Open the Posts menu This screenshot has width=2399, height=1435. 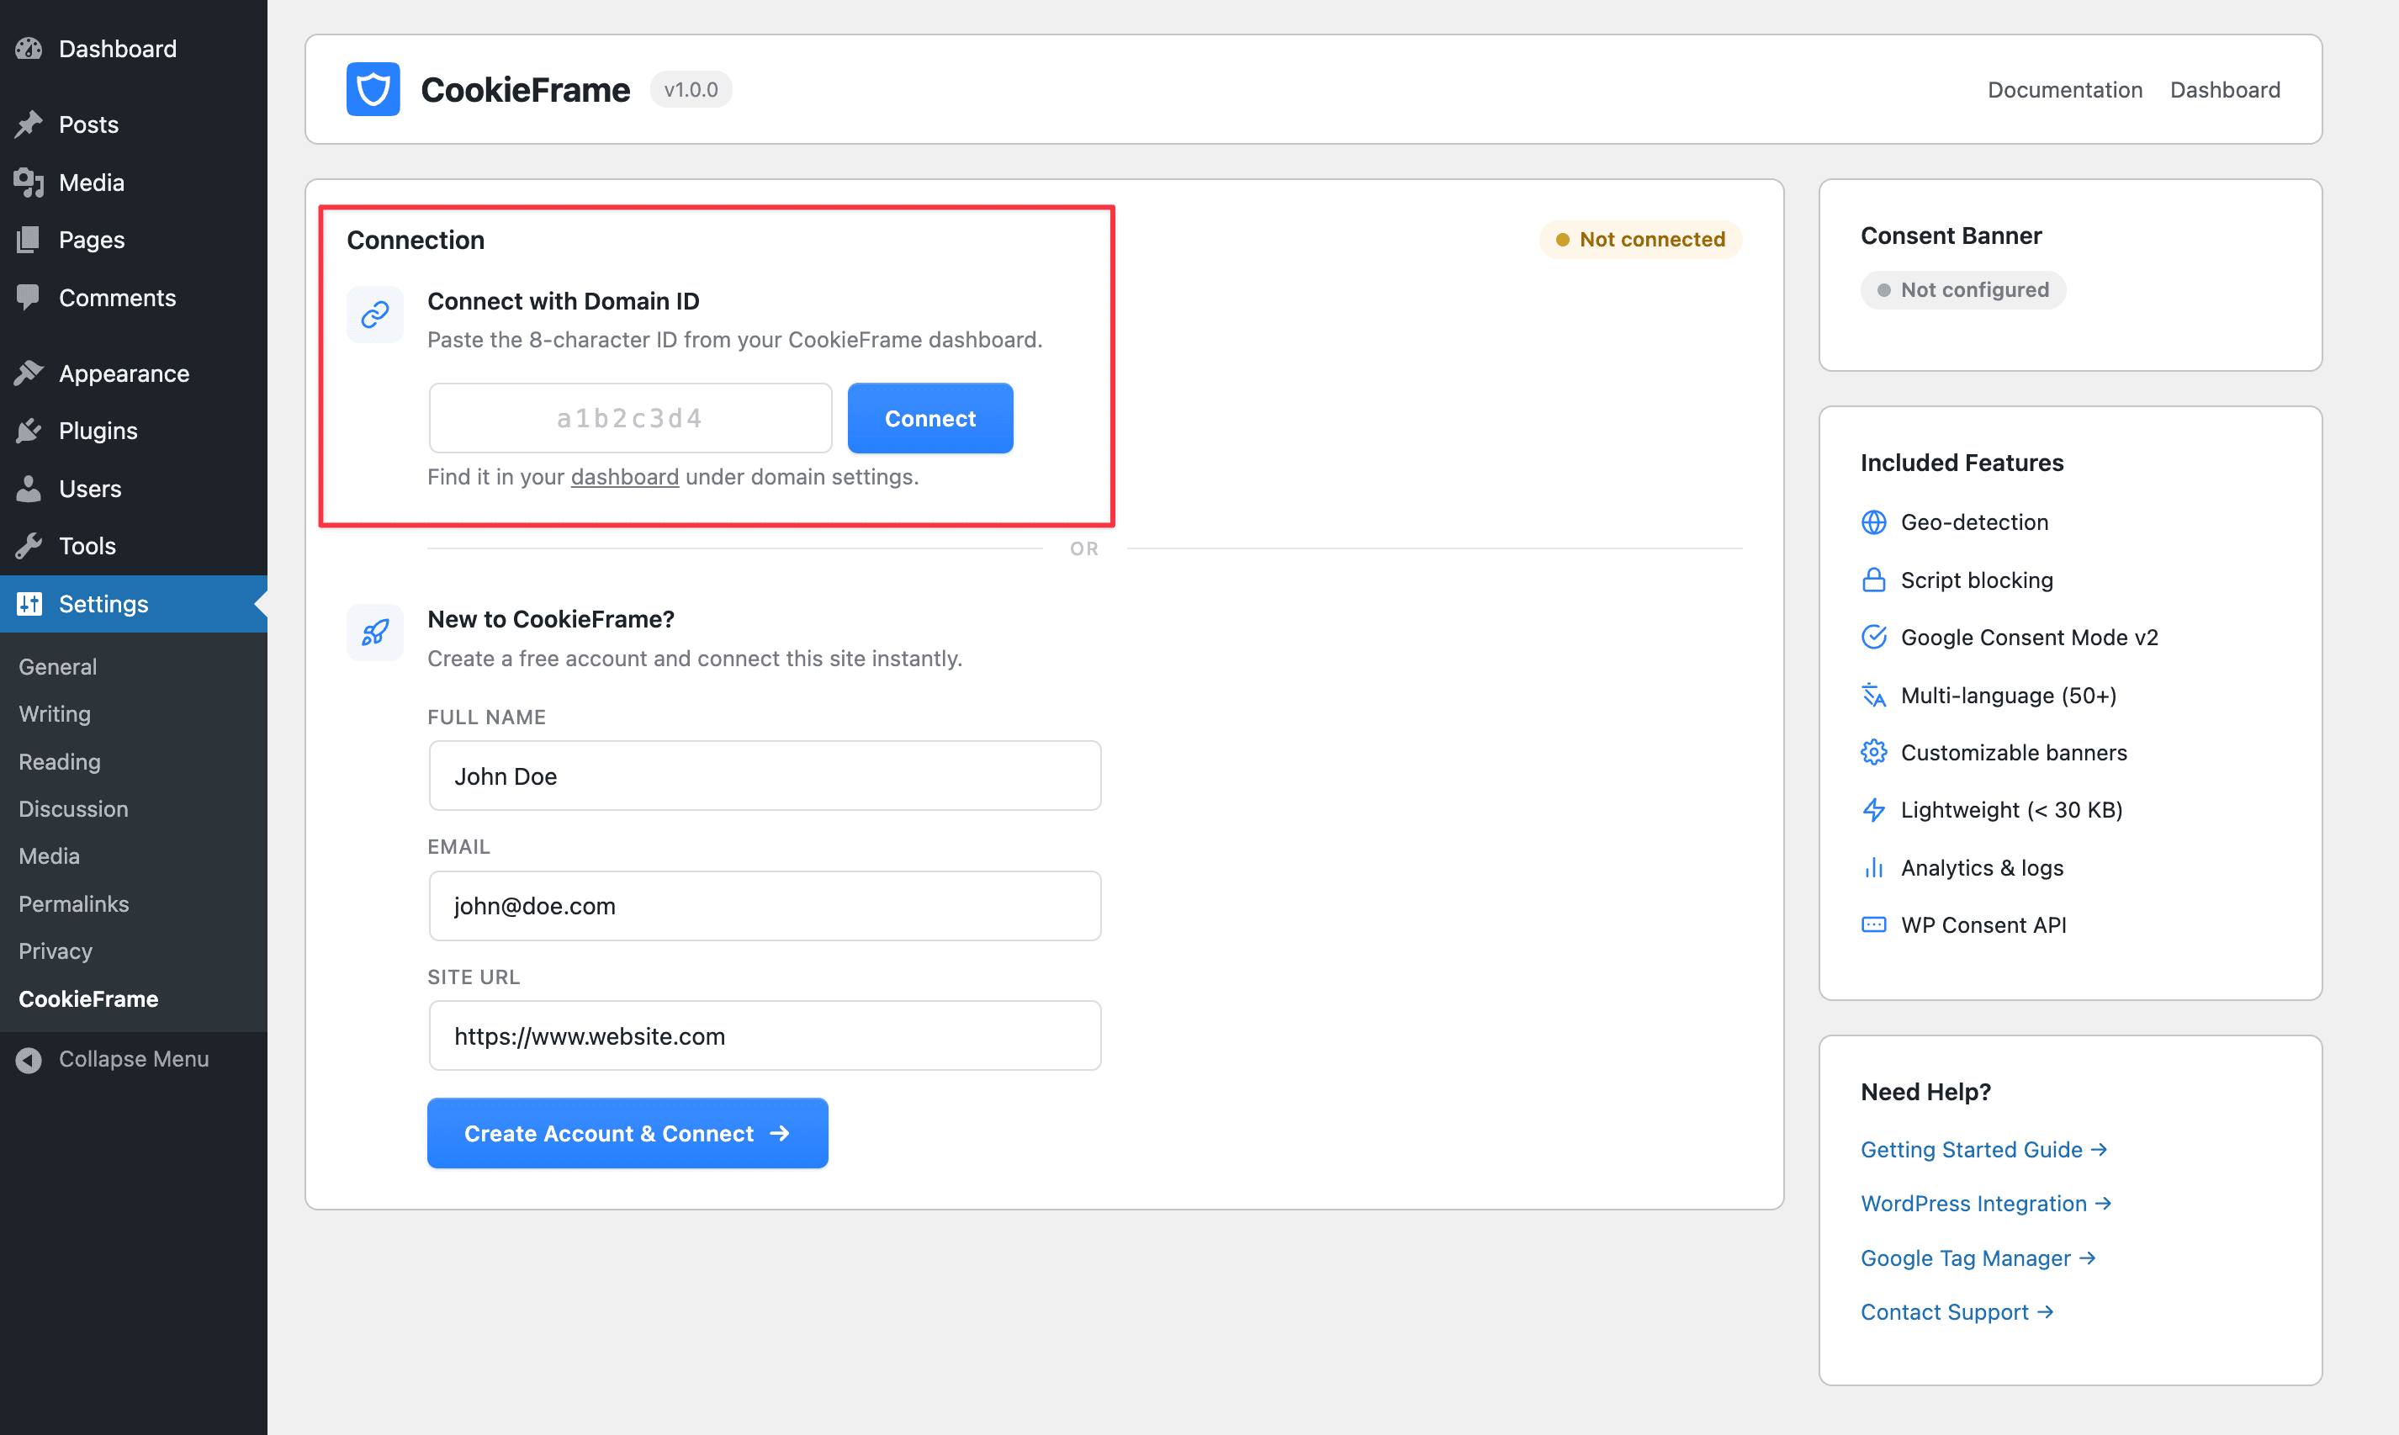pos(134,124)
